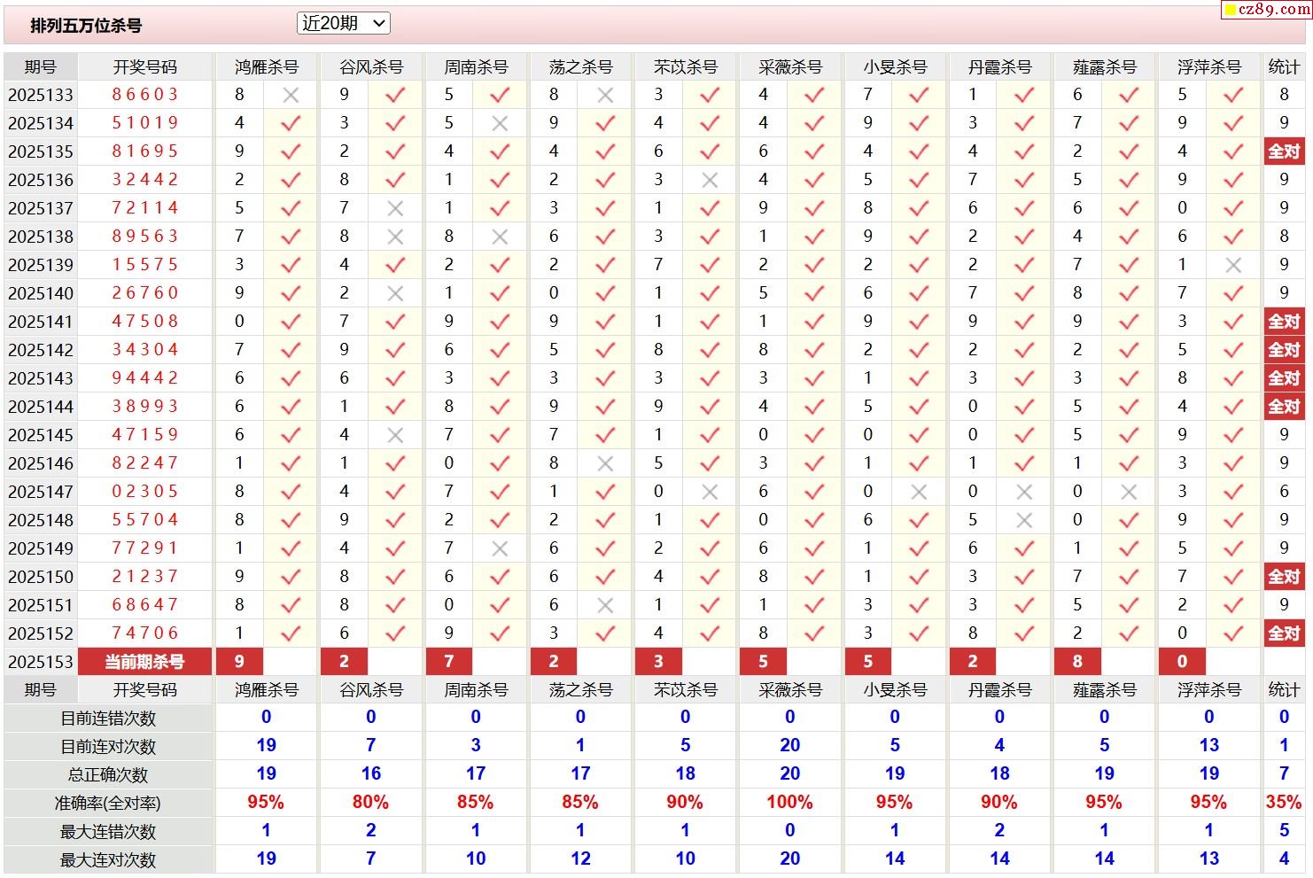The height and width of the screenshot is (878, 1313).
Task: Click the 鸿雁杀号 column header in the top row
Action: [266, 67]
